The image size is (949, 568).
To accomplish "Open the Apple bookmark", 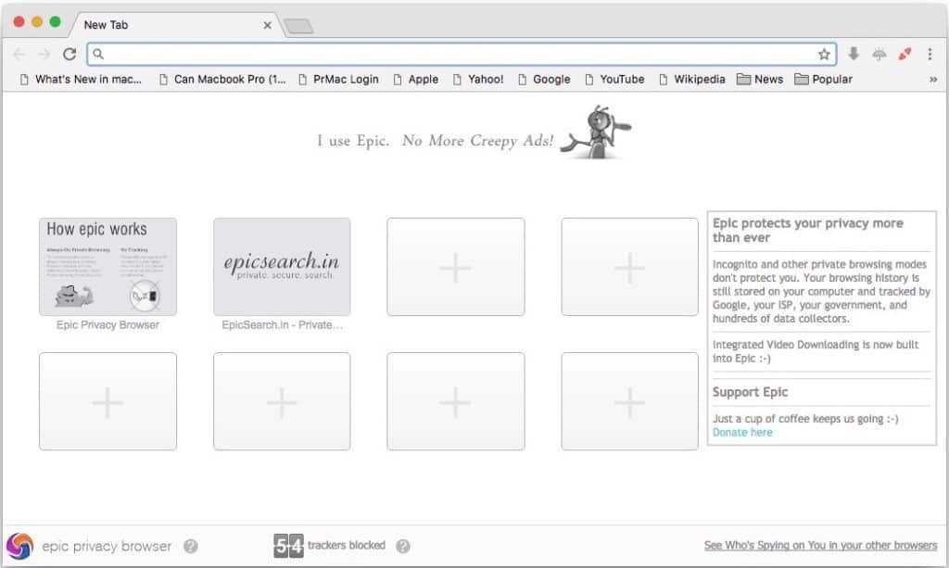I will [416, 80].
